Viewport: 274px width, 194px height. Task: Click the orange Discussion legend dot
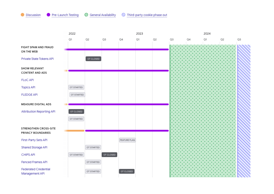22,15
